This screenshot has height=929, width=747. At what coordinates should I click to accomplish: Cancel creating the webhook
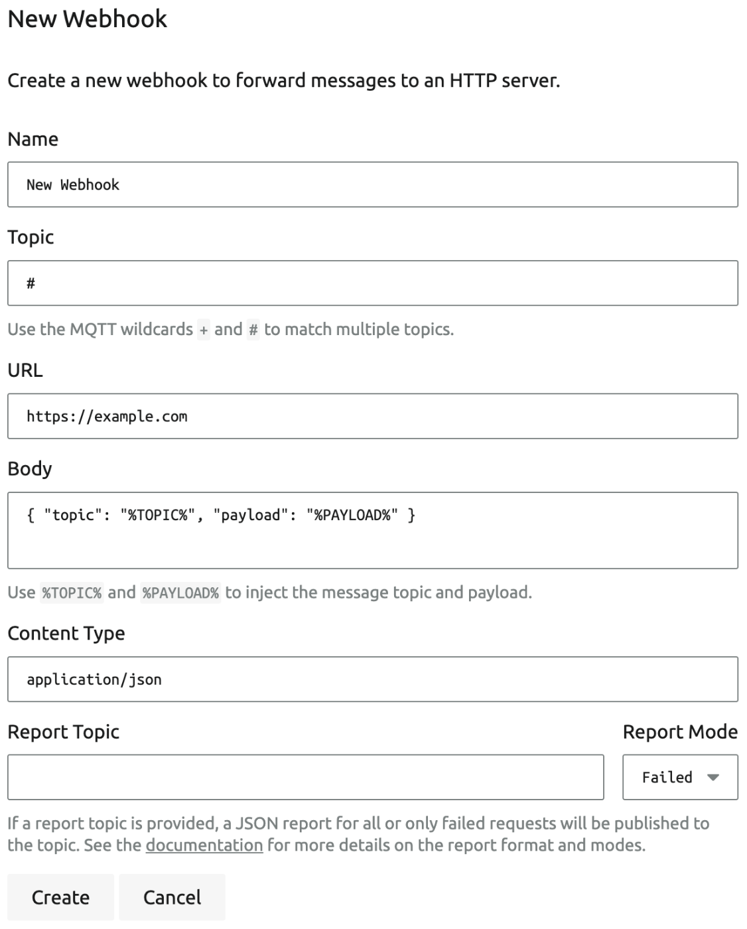point(172,897)
